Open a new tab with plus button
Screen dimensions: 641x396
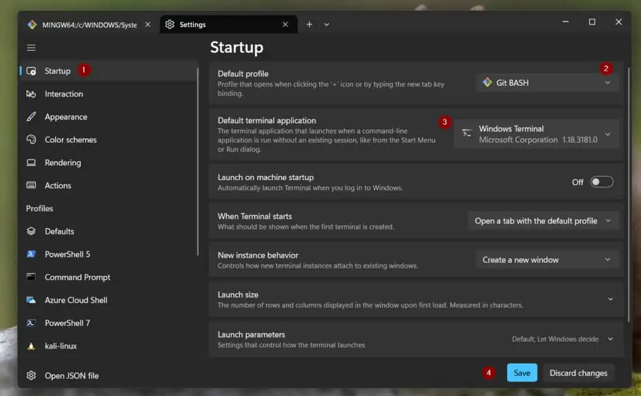point(309,24)
